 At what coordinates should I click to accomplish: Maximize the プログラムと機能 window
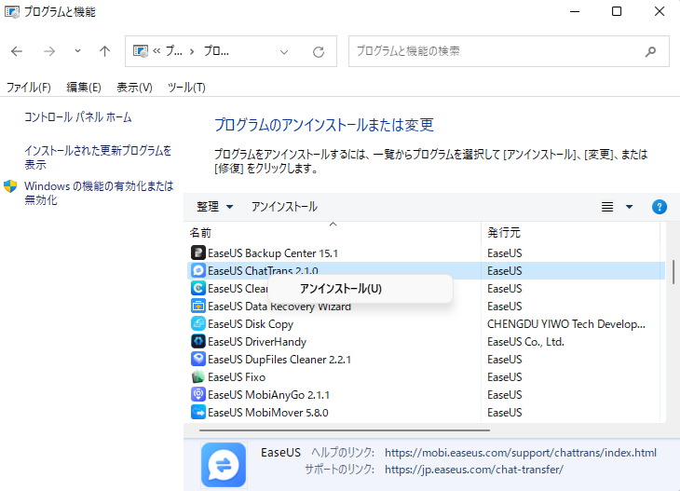617,12
